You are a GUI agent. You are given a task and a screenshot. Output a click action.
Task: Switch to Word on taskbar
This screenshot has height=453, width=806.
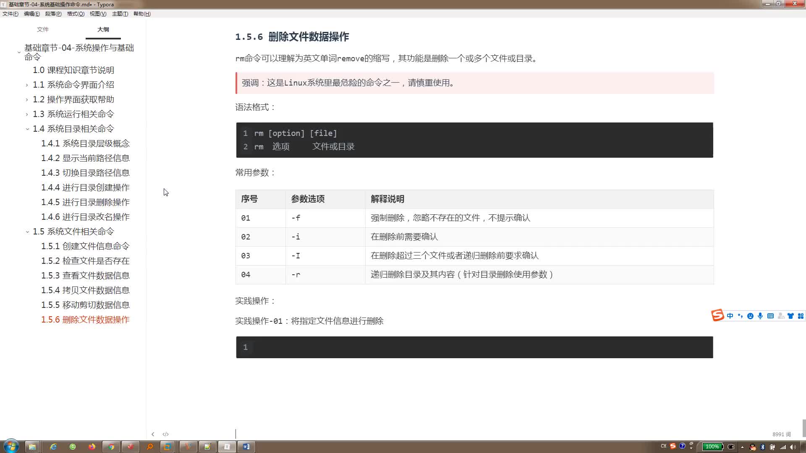(x=246, y=447)
